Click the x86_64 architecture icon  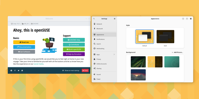(x=23, y=24)
